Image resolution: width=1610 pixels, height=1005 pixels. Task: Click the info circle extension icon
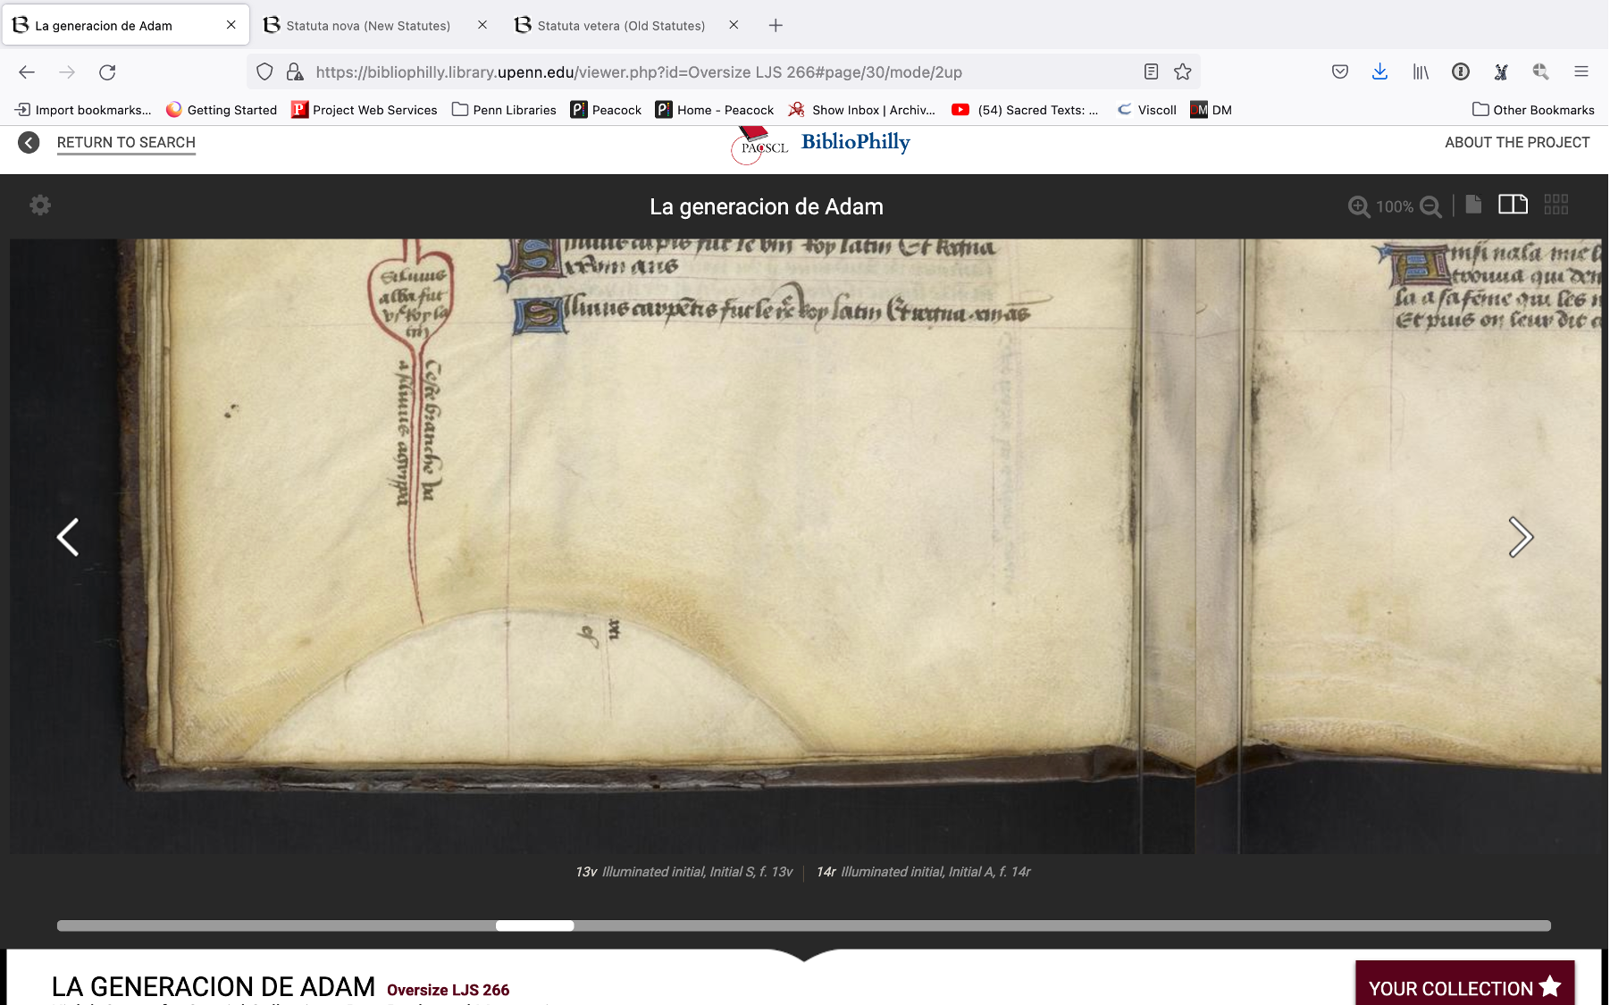click(1461, 72)
